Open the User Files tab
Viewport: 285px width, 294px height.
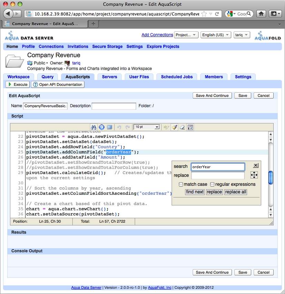[x=139, y=77]
